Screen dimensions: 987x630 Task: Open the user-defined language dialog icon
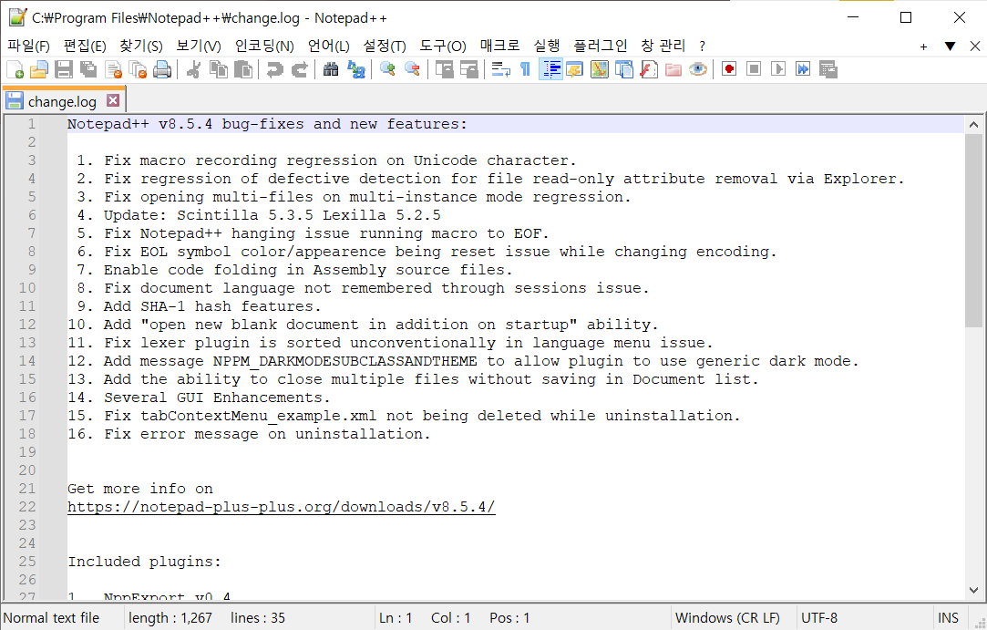point(575,69)
